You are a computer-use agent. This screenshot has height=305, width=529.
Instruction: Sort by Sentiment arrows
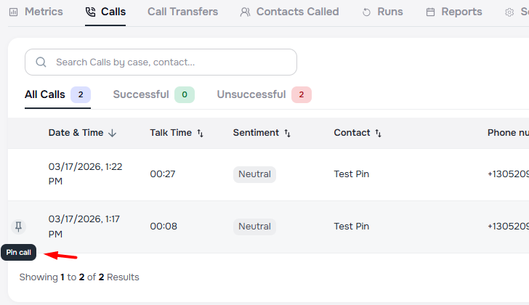(287, 133)
